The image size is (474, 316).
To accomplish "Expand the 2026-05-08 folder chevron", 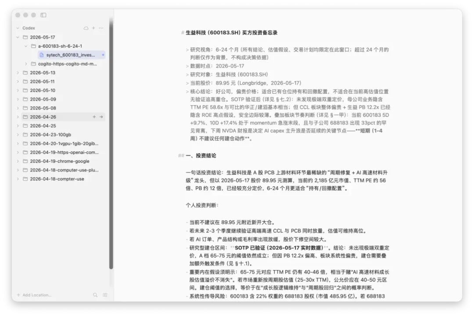I will coord(18,108).
